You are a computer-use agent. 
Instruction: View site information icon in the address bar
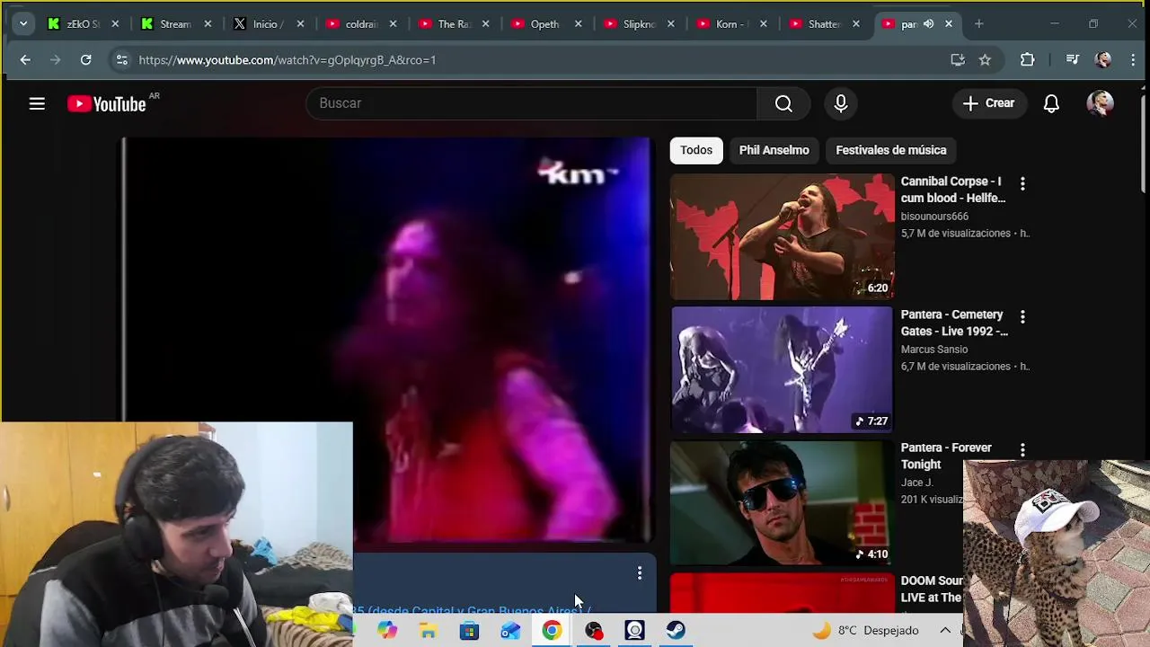[121, 60]
